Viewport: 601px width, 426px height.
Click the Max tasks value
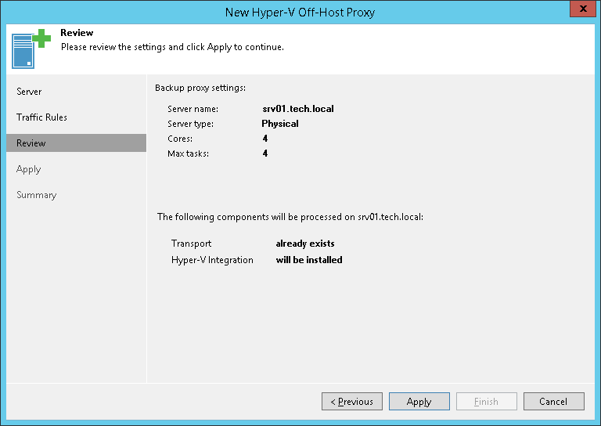pos(265,153)
